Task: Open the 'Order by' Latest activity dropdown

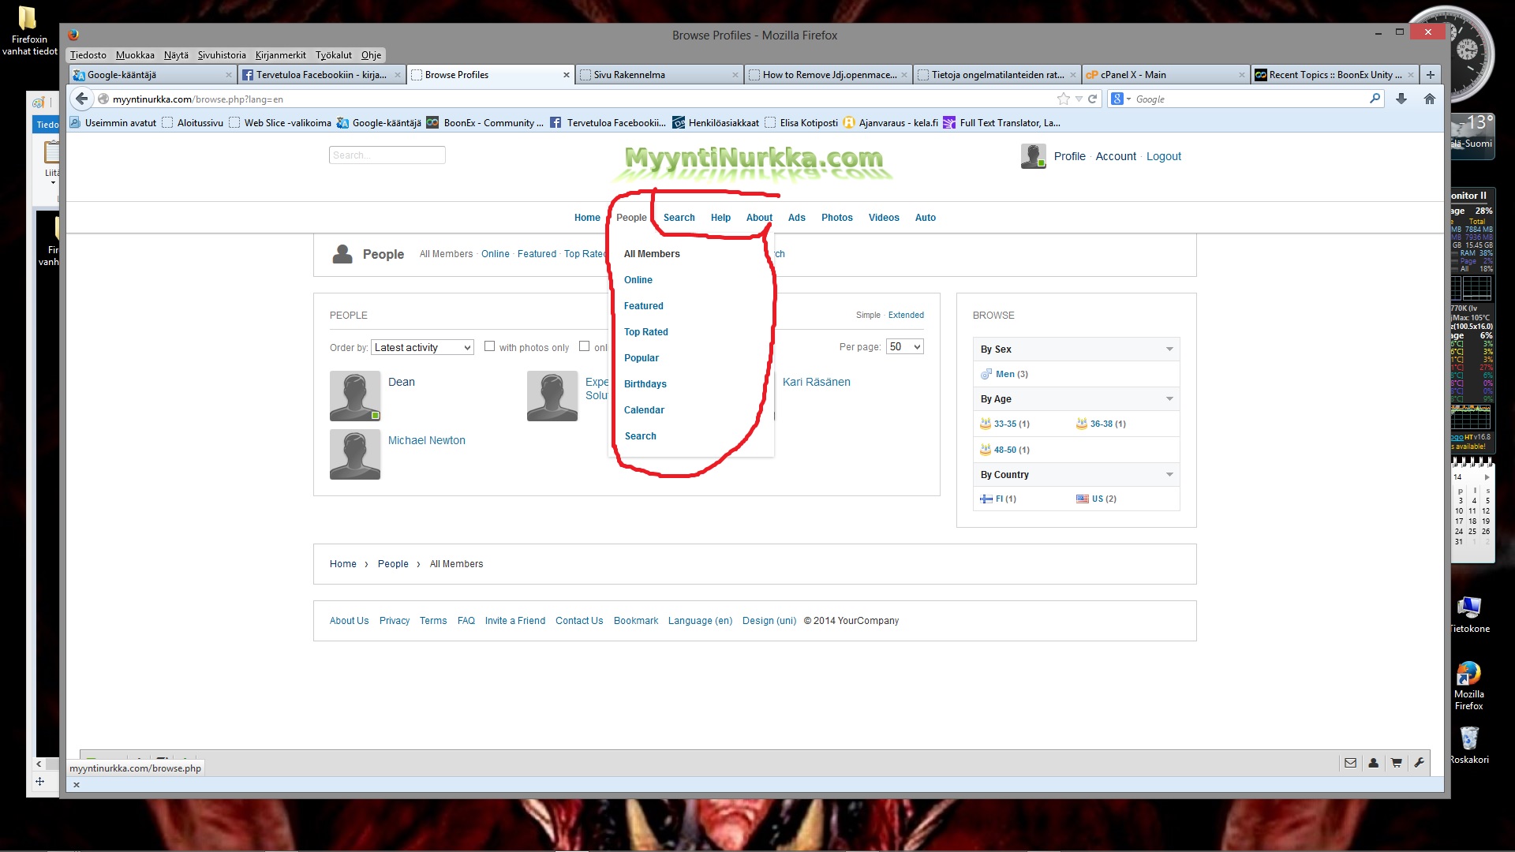Action: [422, 348]
